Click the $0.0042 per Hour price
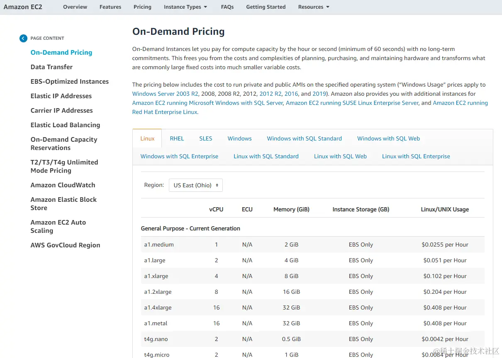The height and width of the screenshot is (358, 502). pyautogui.click(x=445, y=339)
